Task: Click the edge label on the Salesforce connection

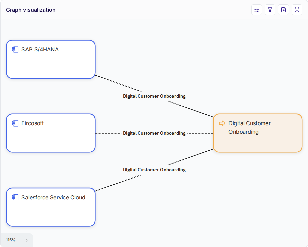Action: tap(154, 170)
